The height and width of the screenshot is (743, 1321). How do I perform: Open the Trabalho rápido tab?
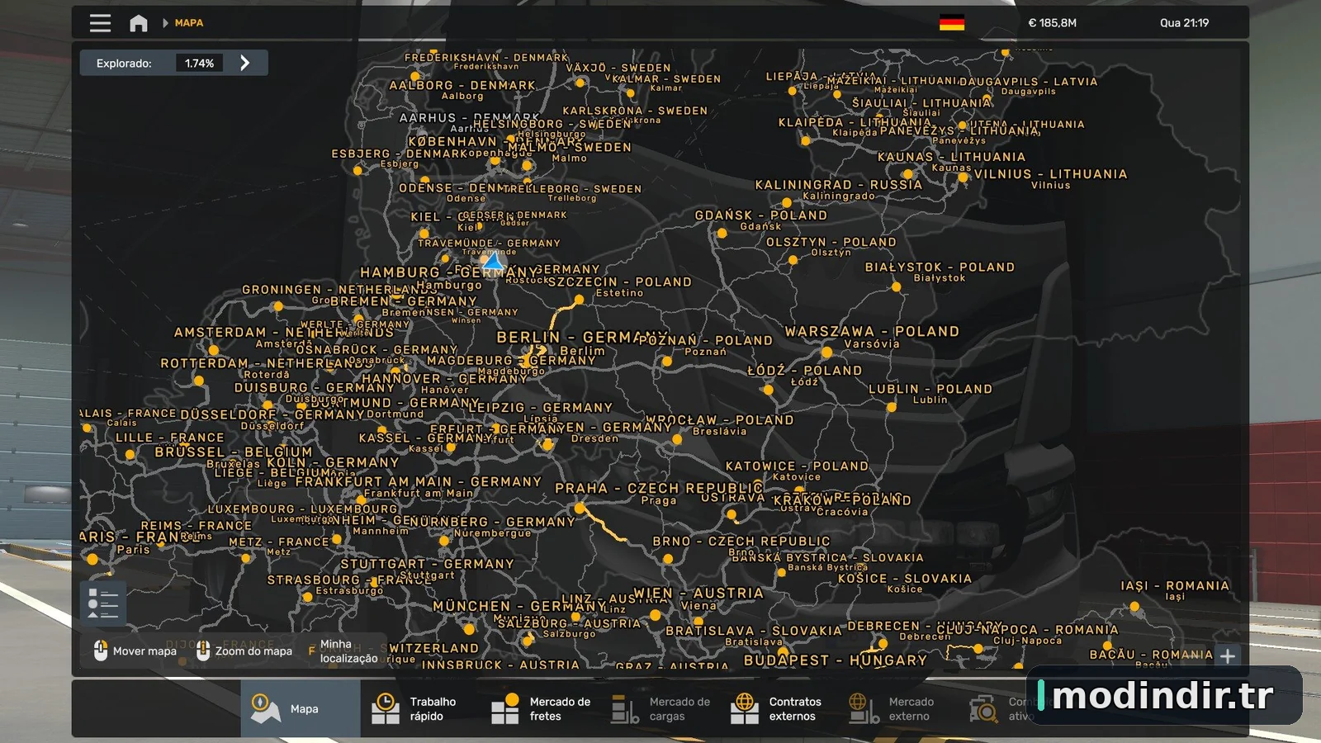pos(419,708)
